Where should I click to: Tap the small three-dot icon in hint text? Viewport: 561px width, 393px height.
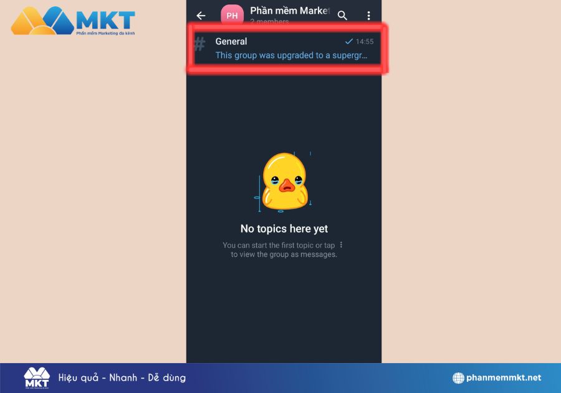click(341, 245)
